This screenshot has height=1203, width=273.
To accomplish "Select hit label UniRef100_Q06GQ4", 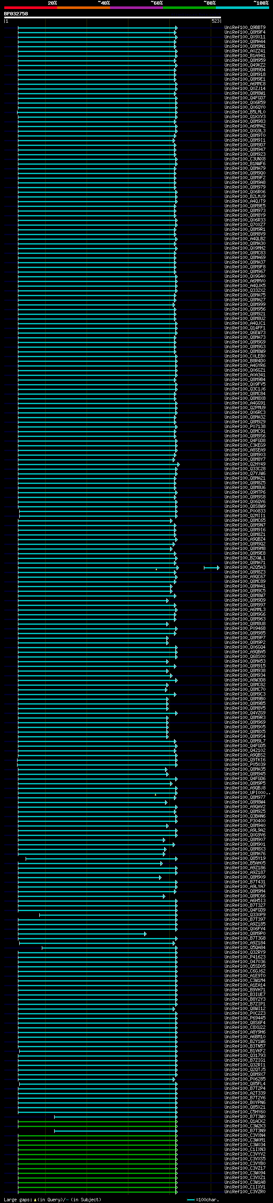I will (245, 647).
